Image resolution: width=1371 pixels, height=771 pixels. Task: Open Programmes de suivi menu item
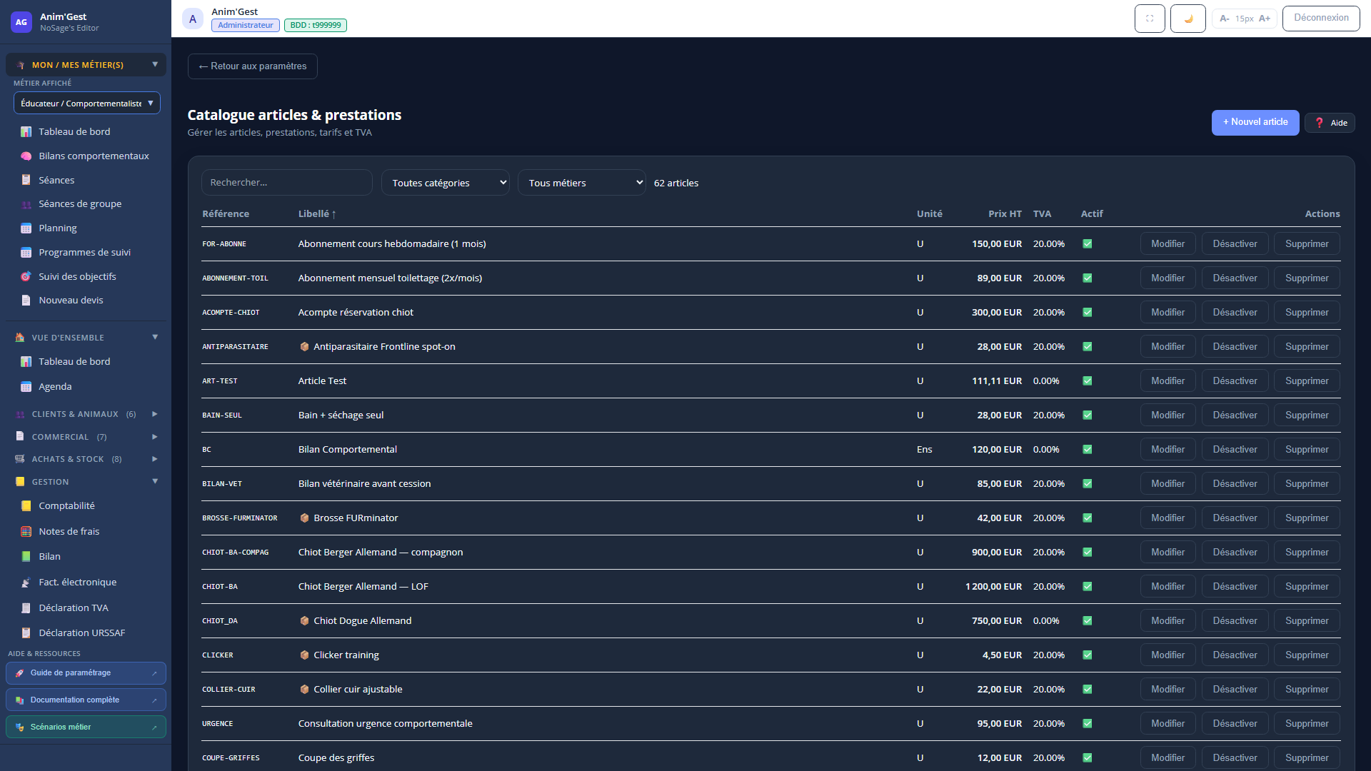[x=84, y=252]
